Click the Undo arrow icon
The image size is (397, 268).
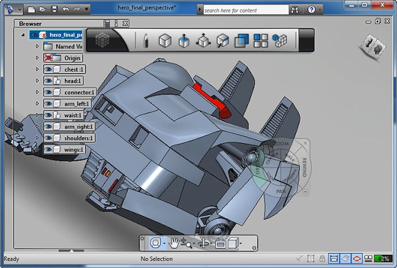click(x=66, y=9)
